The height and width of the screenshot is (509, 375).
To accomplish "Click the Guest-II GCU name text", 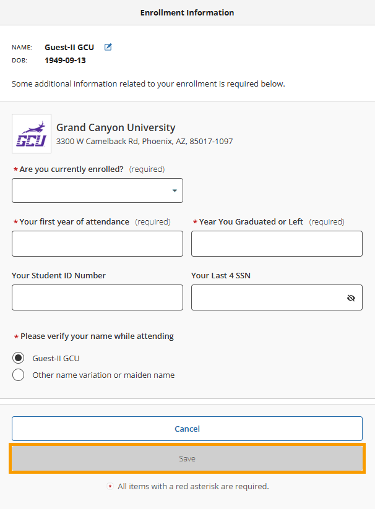I will tap(69, 48).
